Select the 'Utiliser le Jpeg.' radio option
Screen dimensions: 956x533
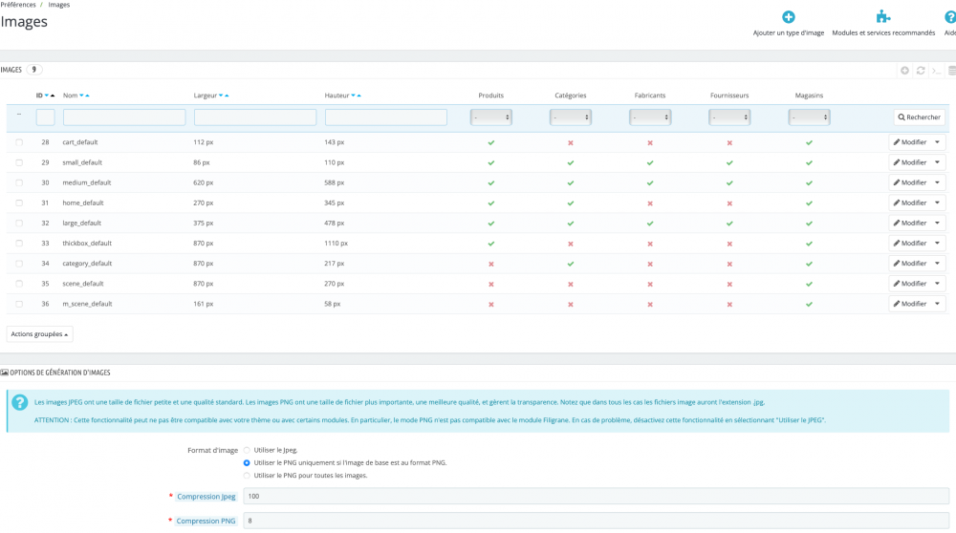pyautogui.click(x=248, y=449)
